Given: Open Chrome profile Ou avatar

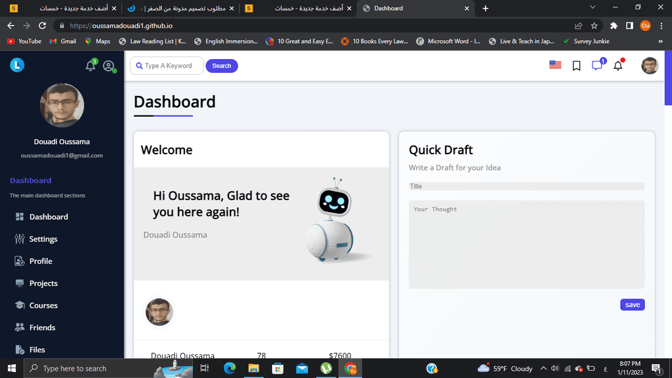Looking at the screenshot, I should [x=646, y=26].
